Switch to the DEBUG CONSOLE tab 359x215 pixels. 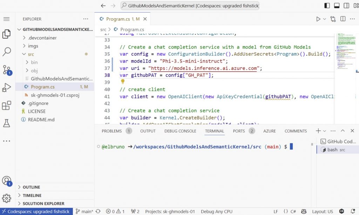[x=180, y=131]
